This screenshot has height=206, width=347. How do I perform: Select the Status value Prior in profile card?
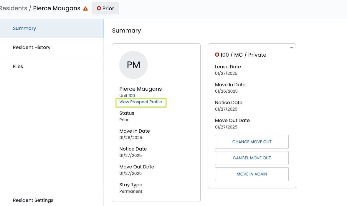124,120
